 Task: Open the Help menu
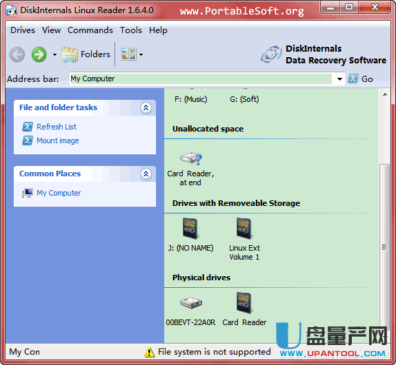158,30
